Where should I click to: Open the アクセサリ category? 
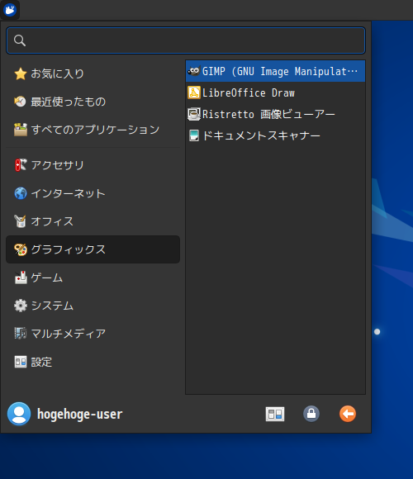coord(93,165)
